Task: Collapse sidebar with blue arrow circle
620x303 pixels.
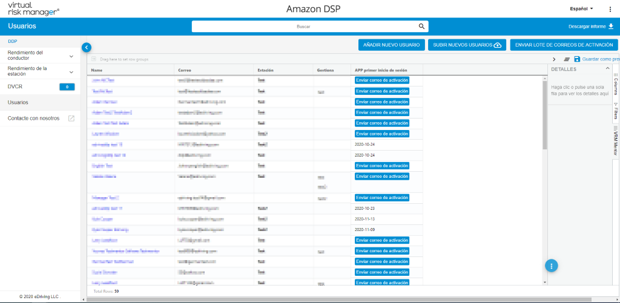Action: [x=87, y=47]
